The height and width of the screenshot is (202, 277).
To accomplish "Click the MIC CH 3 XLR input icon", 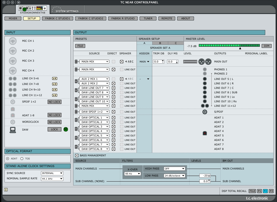I will coord(13,61).
